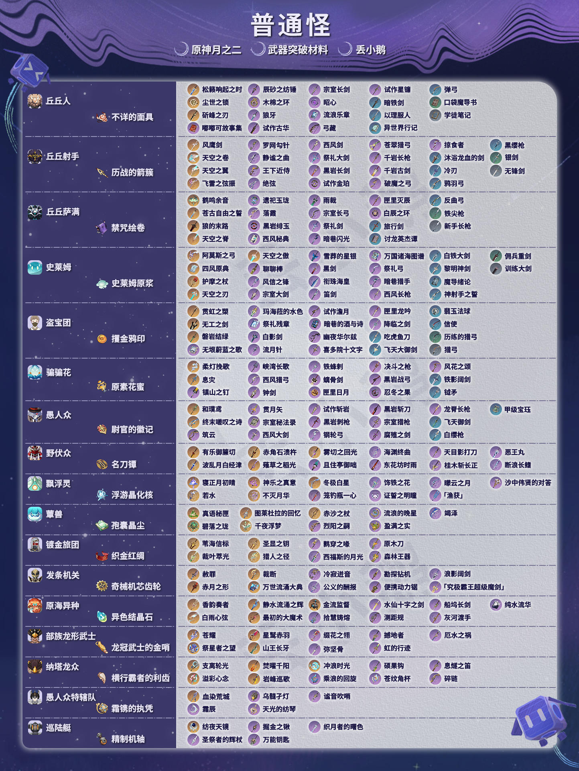Tap the 横行霸者的利齿 fang material icon
This screenshot has height=771, width=579.
102,678
